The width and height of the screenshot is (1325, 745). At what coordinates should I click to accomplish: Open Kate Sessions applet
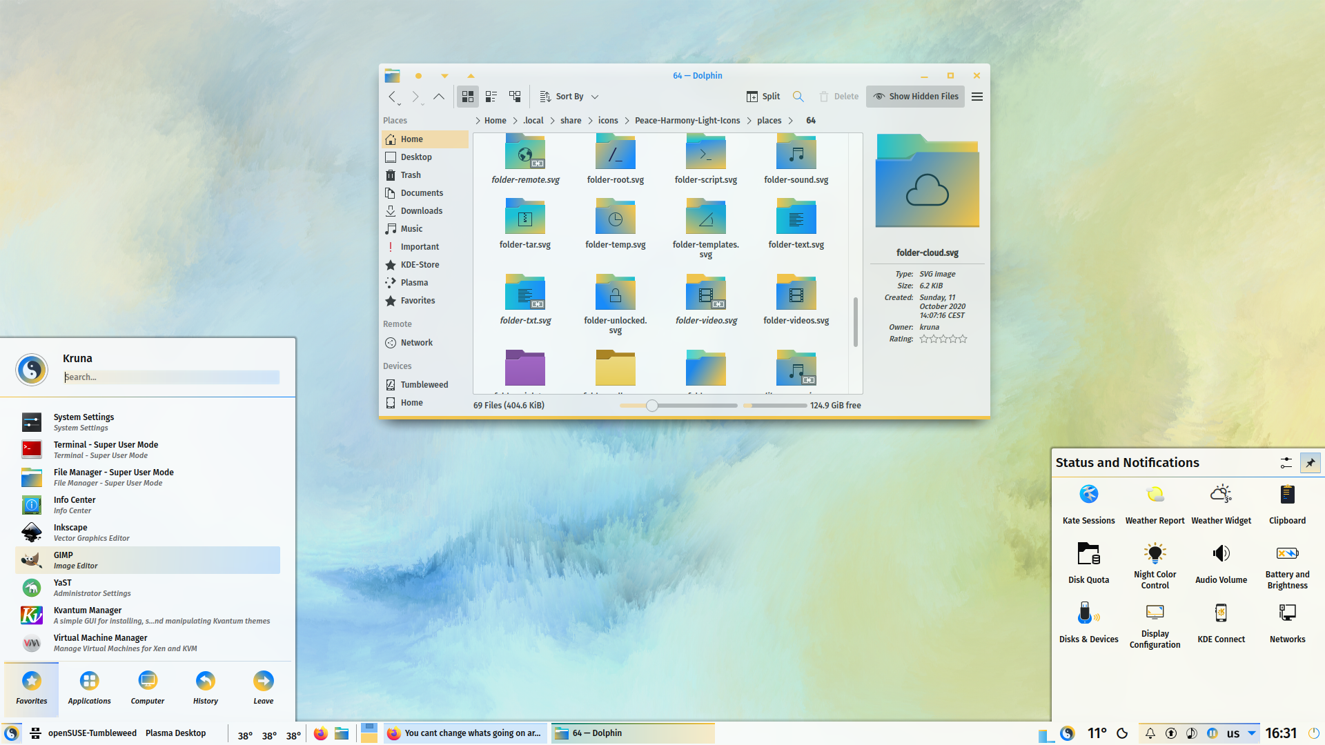pos(1089,504)
